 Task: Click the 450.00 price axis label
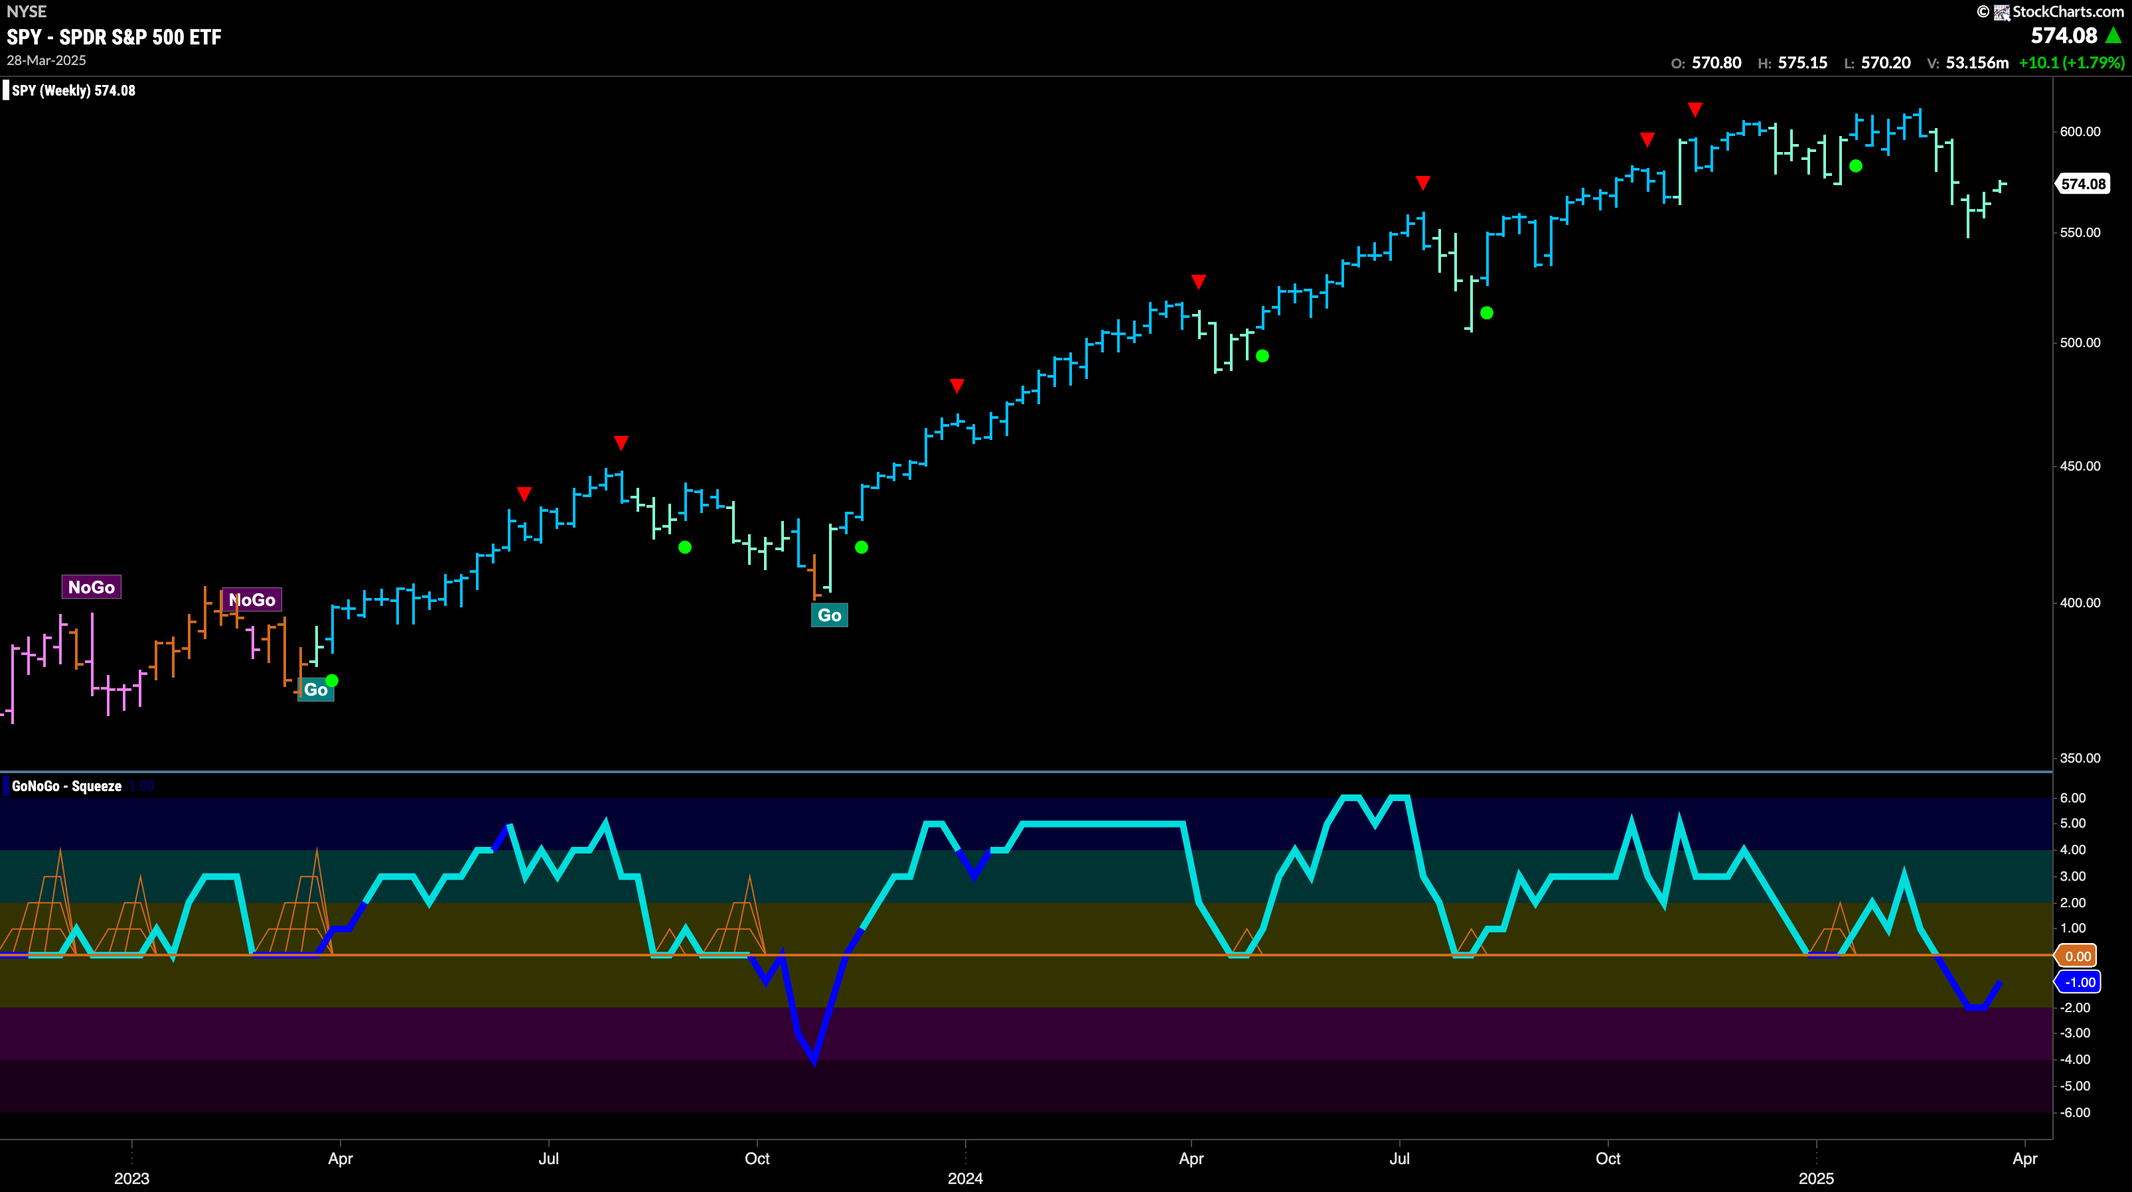pyautogui.click(x=2080, y=466)
